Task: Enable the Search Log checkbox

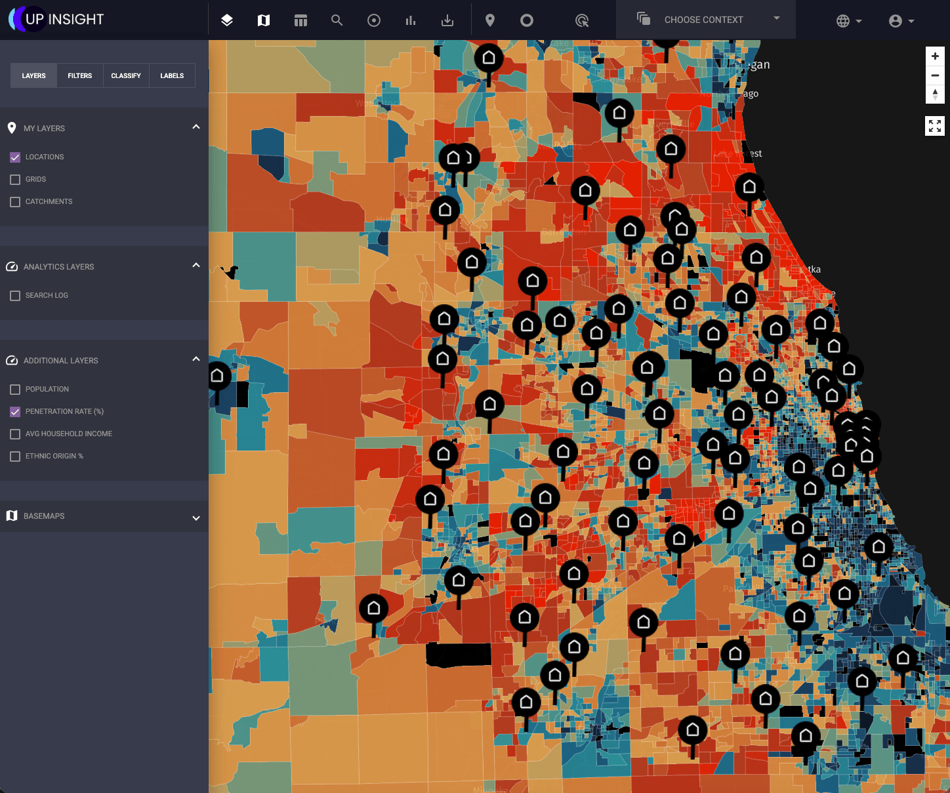Action: coord(15,296)
